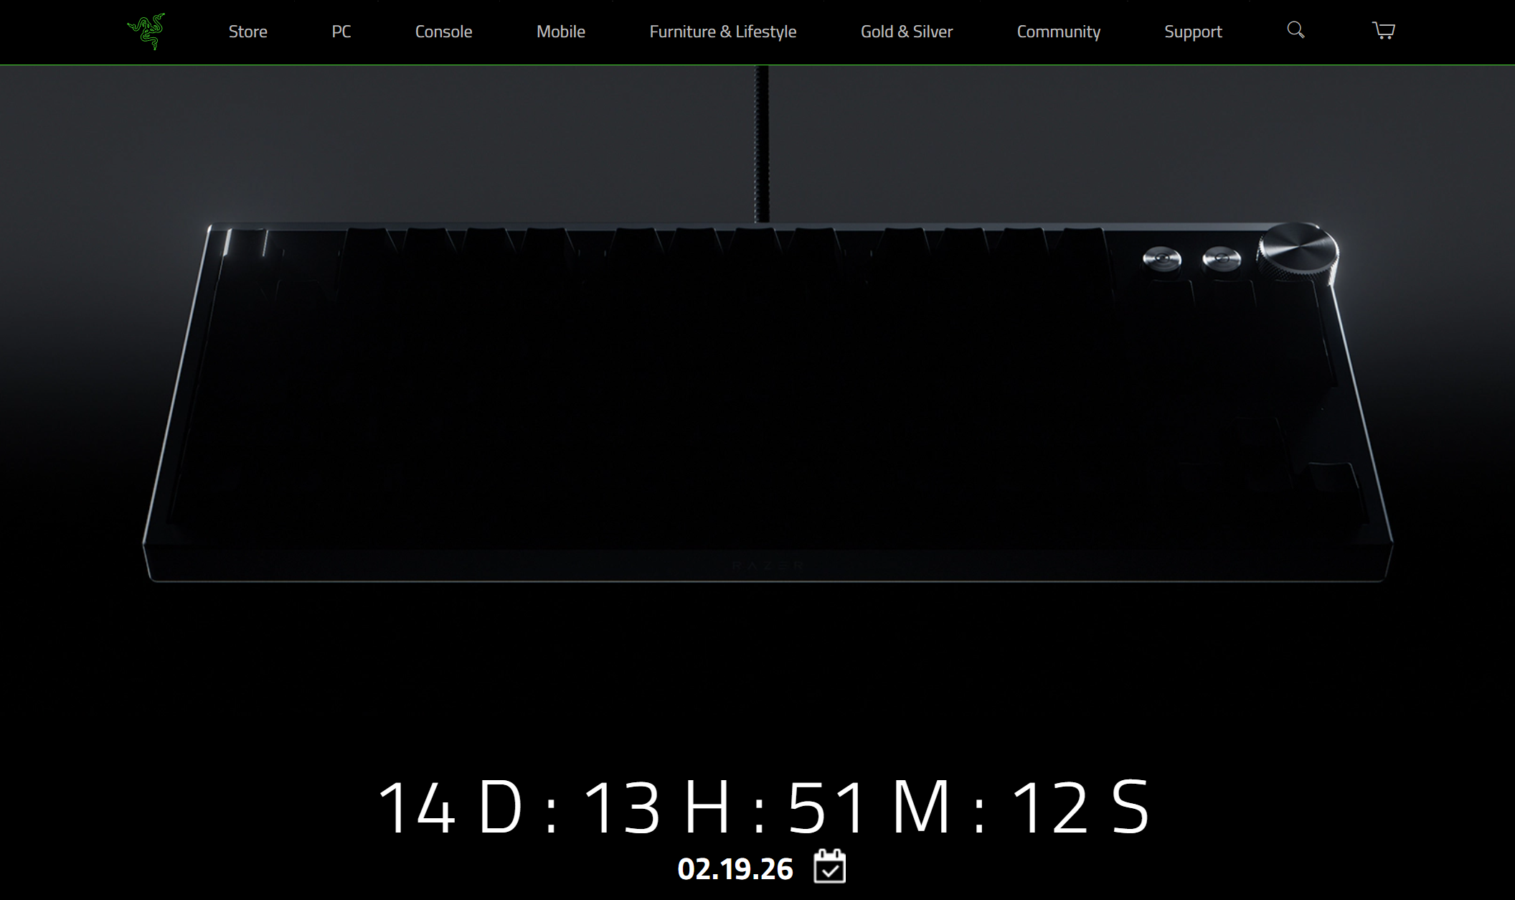The height and width of the screenshot is (900, 1515).
Task: Click the Razer snake logo
Action: pos(146,31)
